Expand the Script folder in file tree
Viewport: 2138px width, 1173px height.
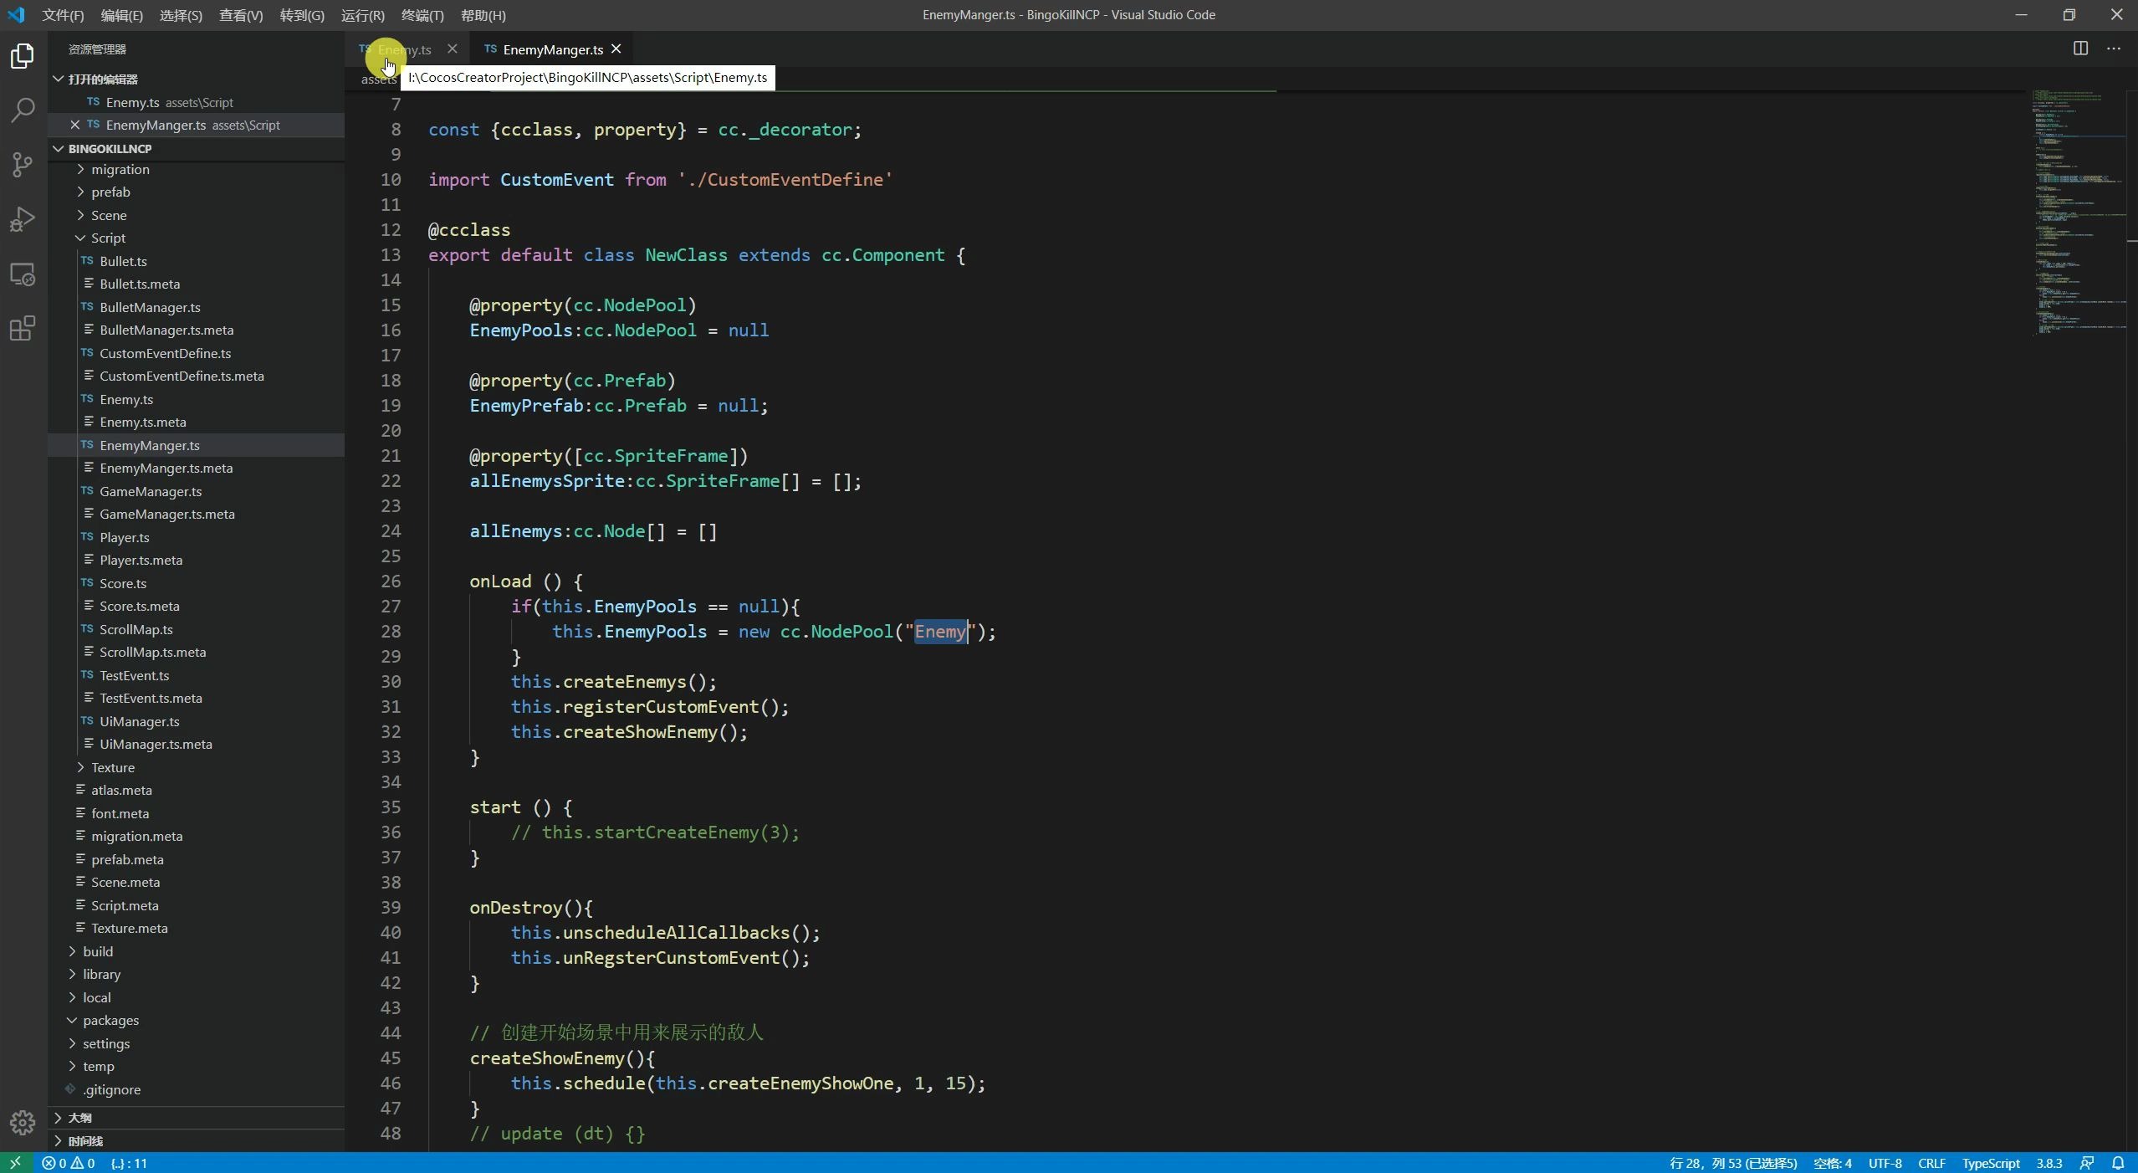pos(78,237)
